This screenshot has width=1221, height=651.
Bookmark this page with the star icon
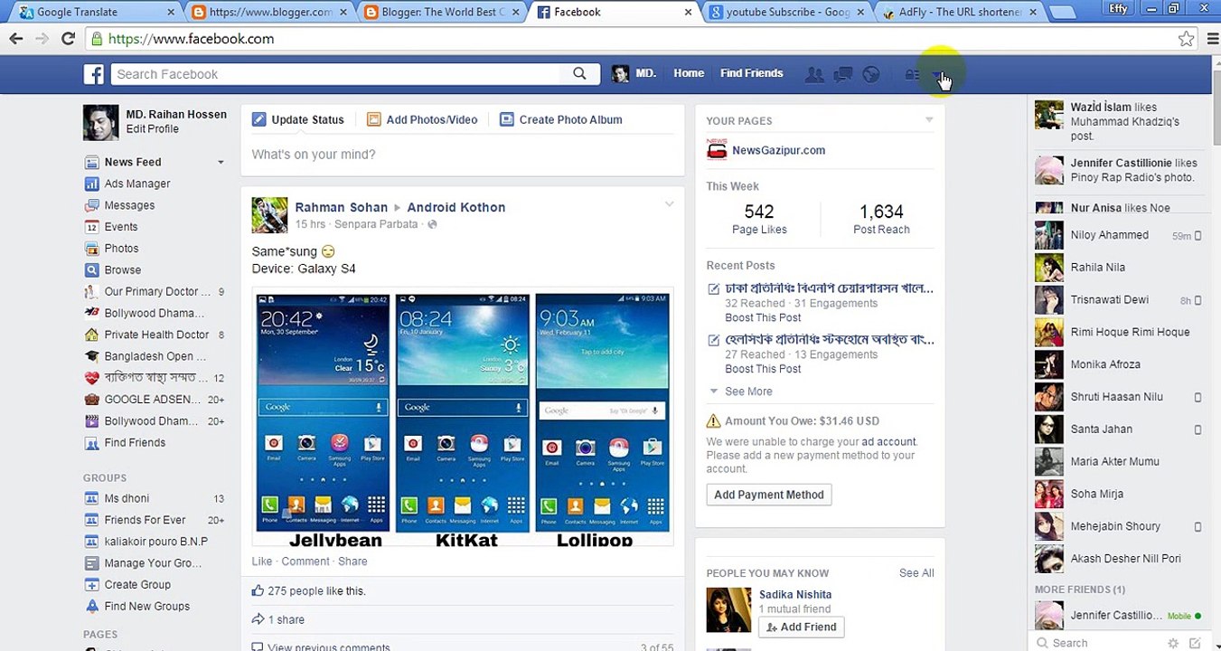coord(1187,39)
